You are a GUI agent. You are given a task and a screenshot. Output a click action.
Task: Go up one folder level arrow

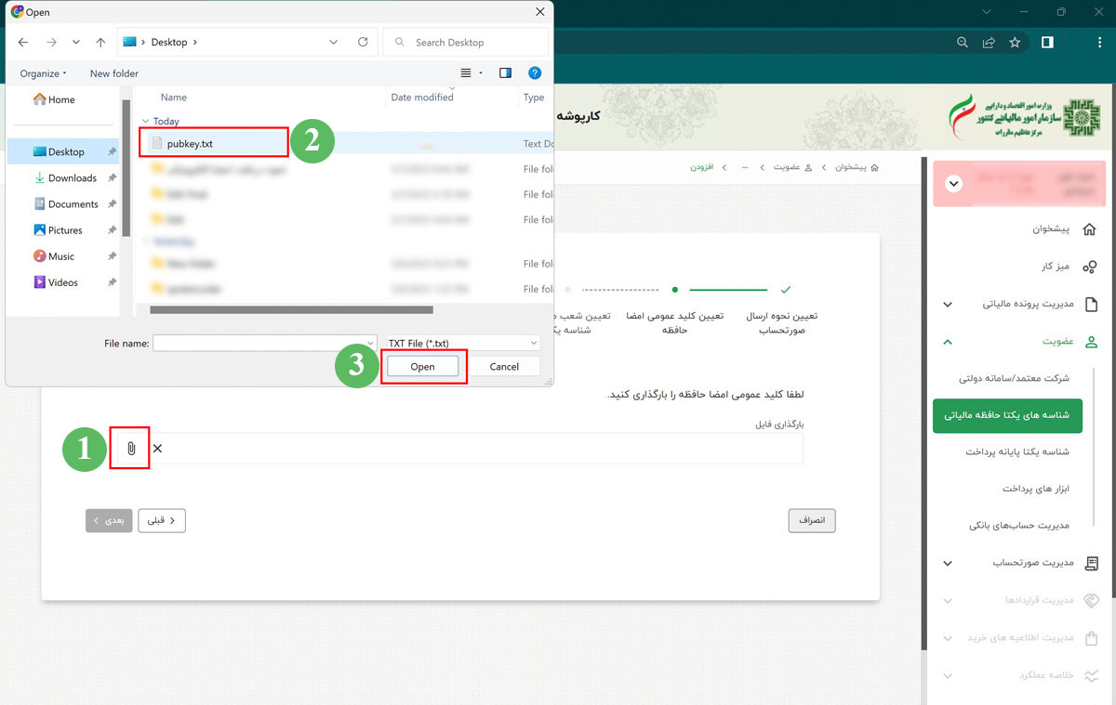point(100,42)
